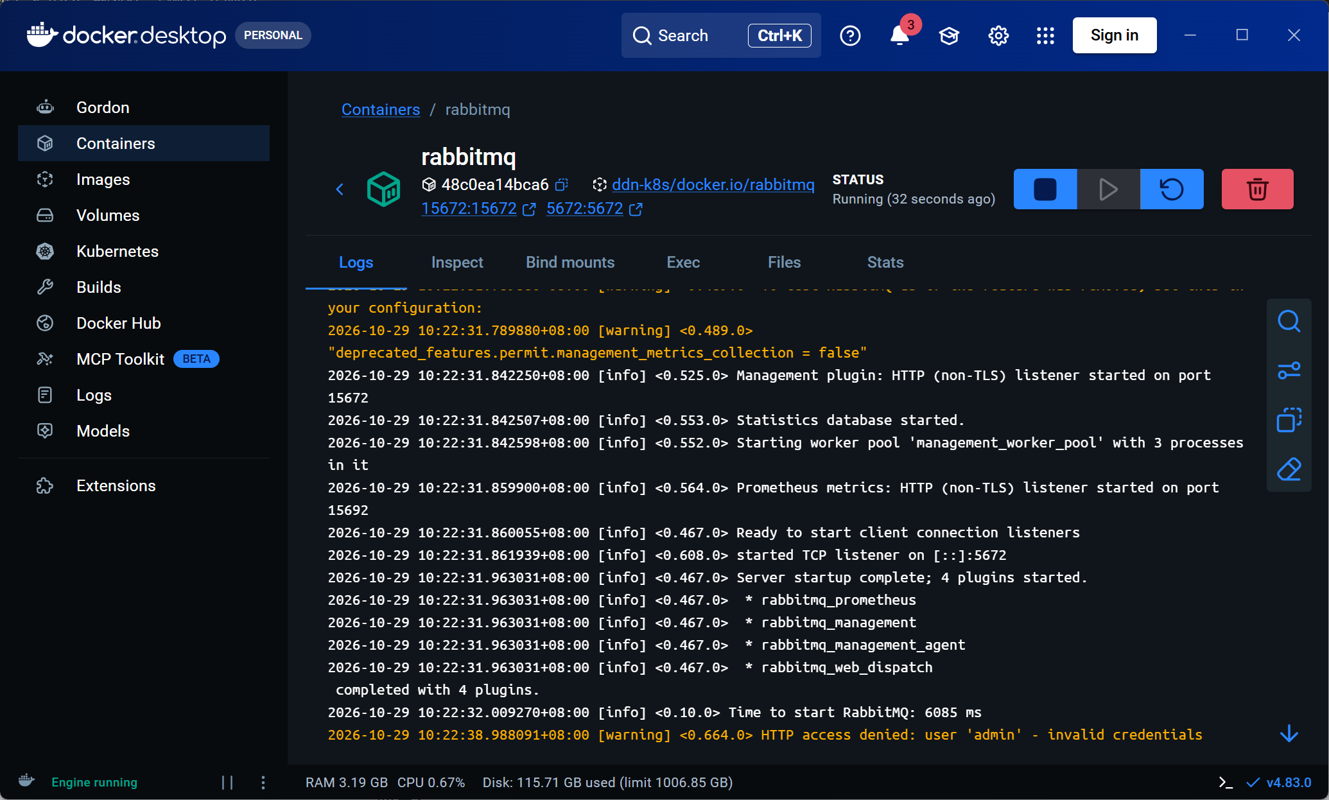Open the notifications bell
1329x800 pixels.
pyautogui.click(x=899, y=35)
